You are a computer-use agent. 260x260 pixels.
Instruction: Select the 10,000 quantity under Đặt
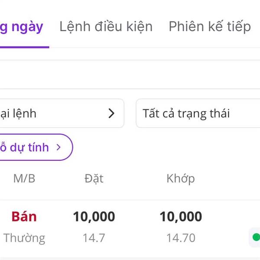94,216
